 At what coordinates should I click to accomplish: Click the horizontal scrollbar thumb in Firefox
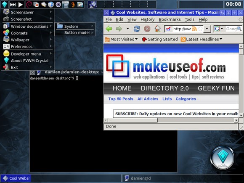click(133, 120)
